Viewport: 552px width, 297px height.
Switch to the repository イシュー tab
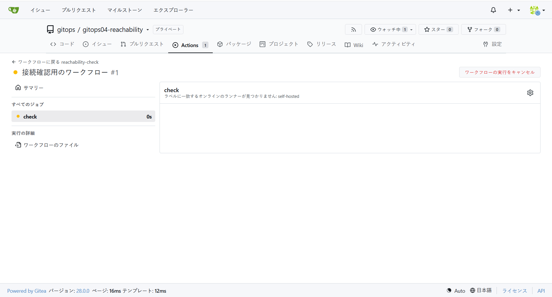coord(97,44)
